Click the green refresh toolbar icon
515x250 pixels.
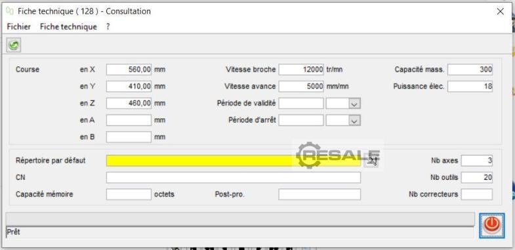[14, 45]
